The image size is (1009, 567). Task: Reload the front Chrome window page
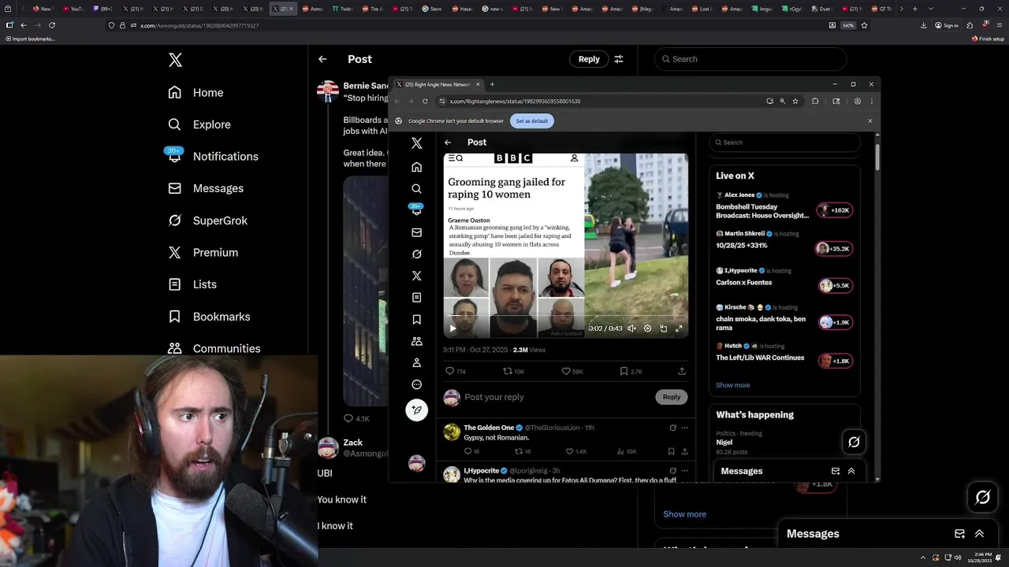tap(425, 101)
